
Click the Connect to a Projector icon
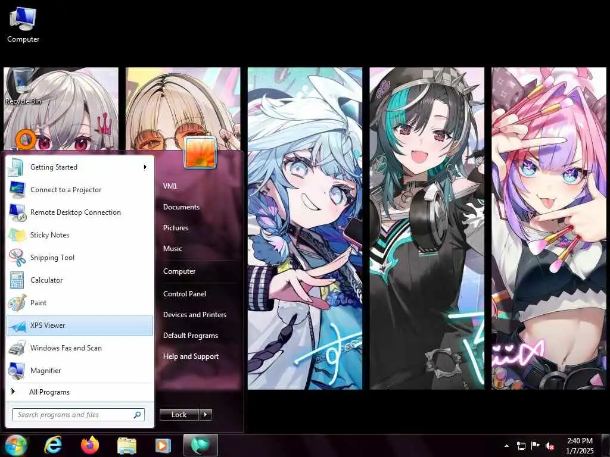point(17,190)
